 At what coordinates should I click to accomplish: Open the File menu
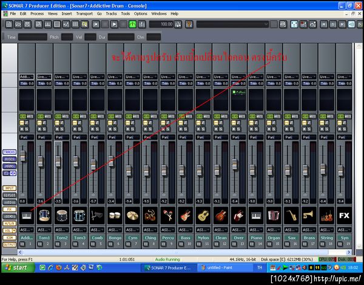13,14
